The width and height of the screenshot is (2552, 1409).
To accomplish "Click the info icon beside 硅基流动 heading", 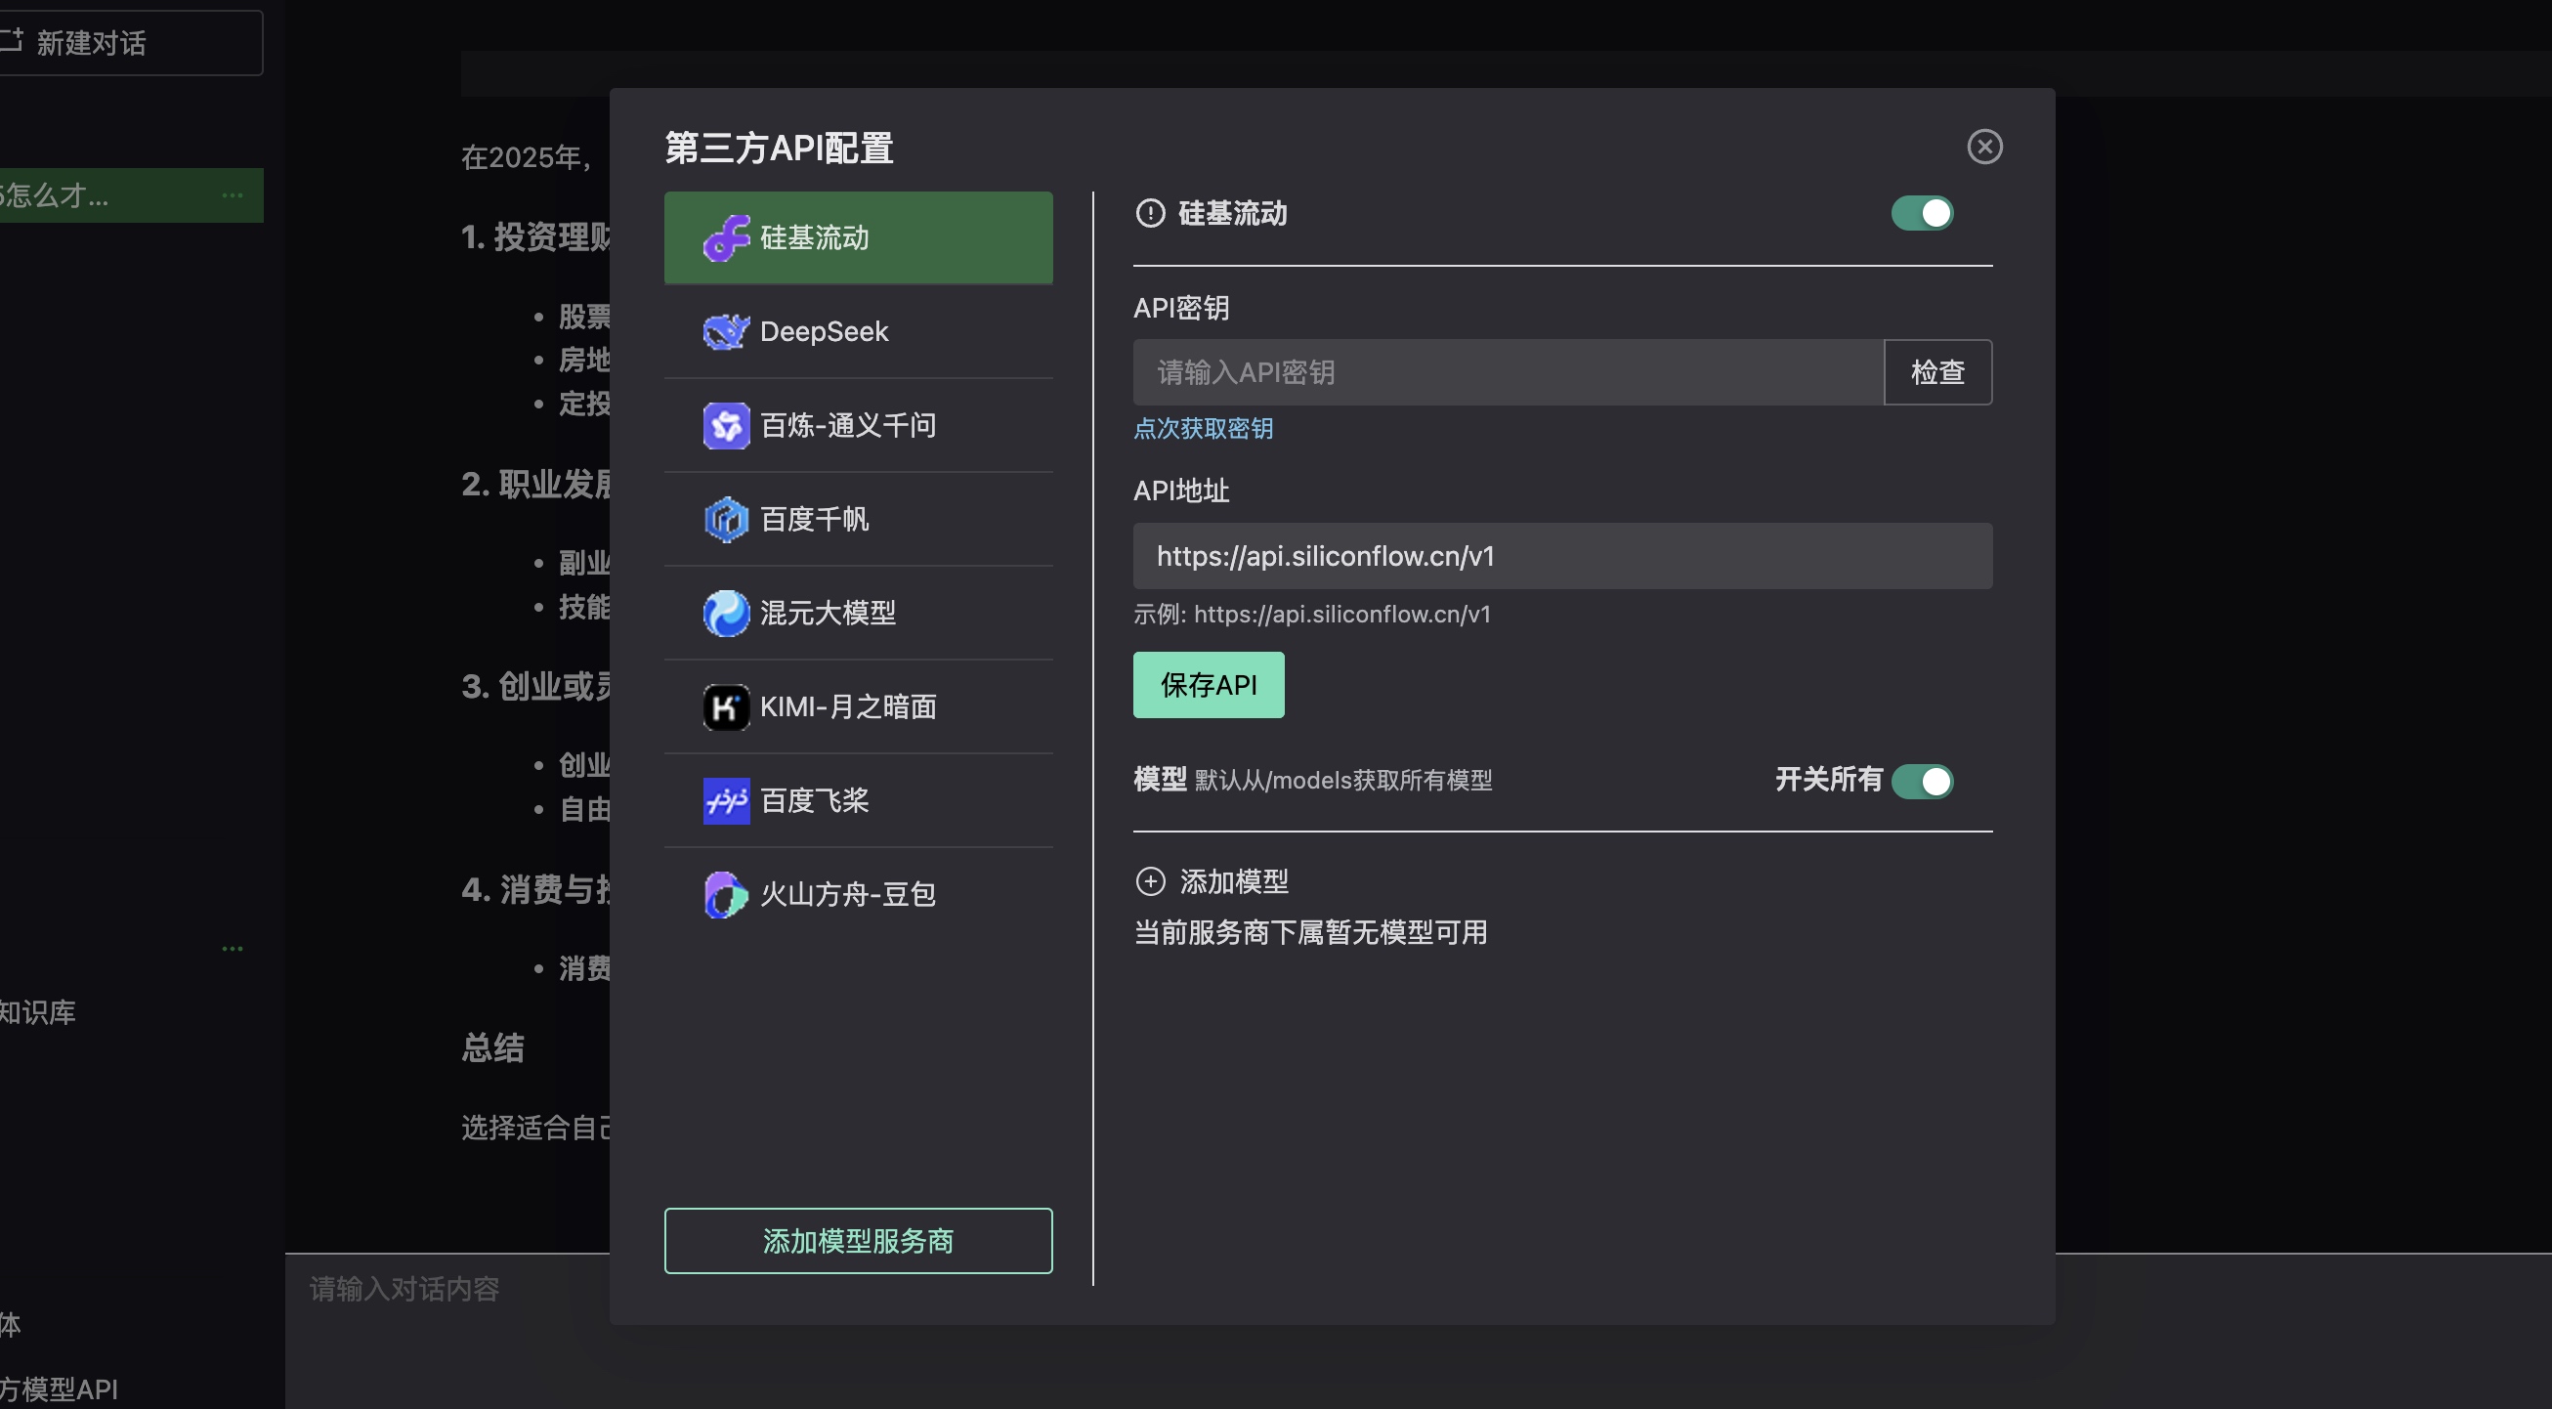I will [1150, 213].
